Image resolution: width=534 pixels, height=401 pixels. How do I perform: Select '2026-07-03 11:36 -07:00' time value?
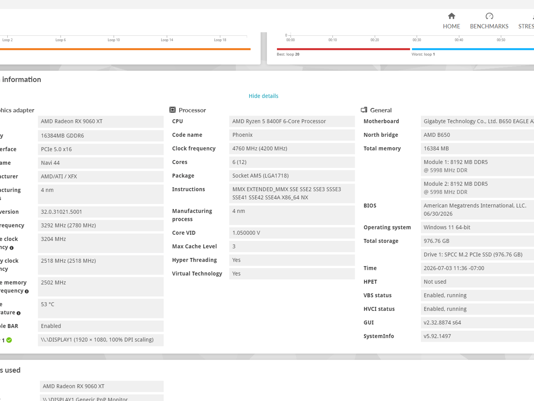coord(477,268)
